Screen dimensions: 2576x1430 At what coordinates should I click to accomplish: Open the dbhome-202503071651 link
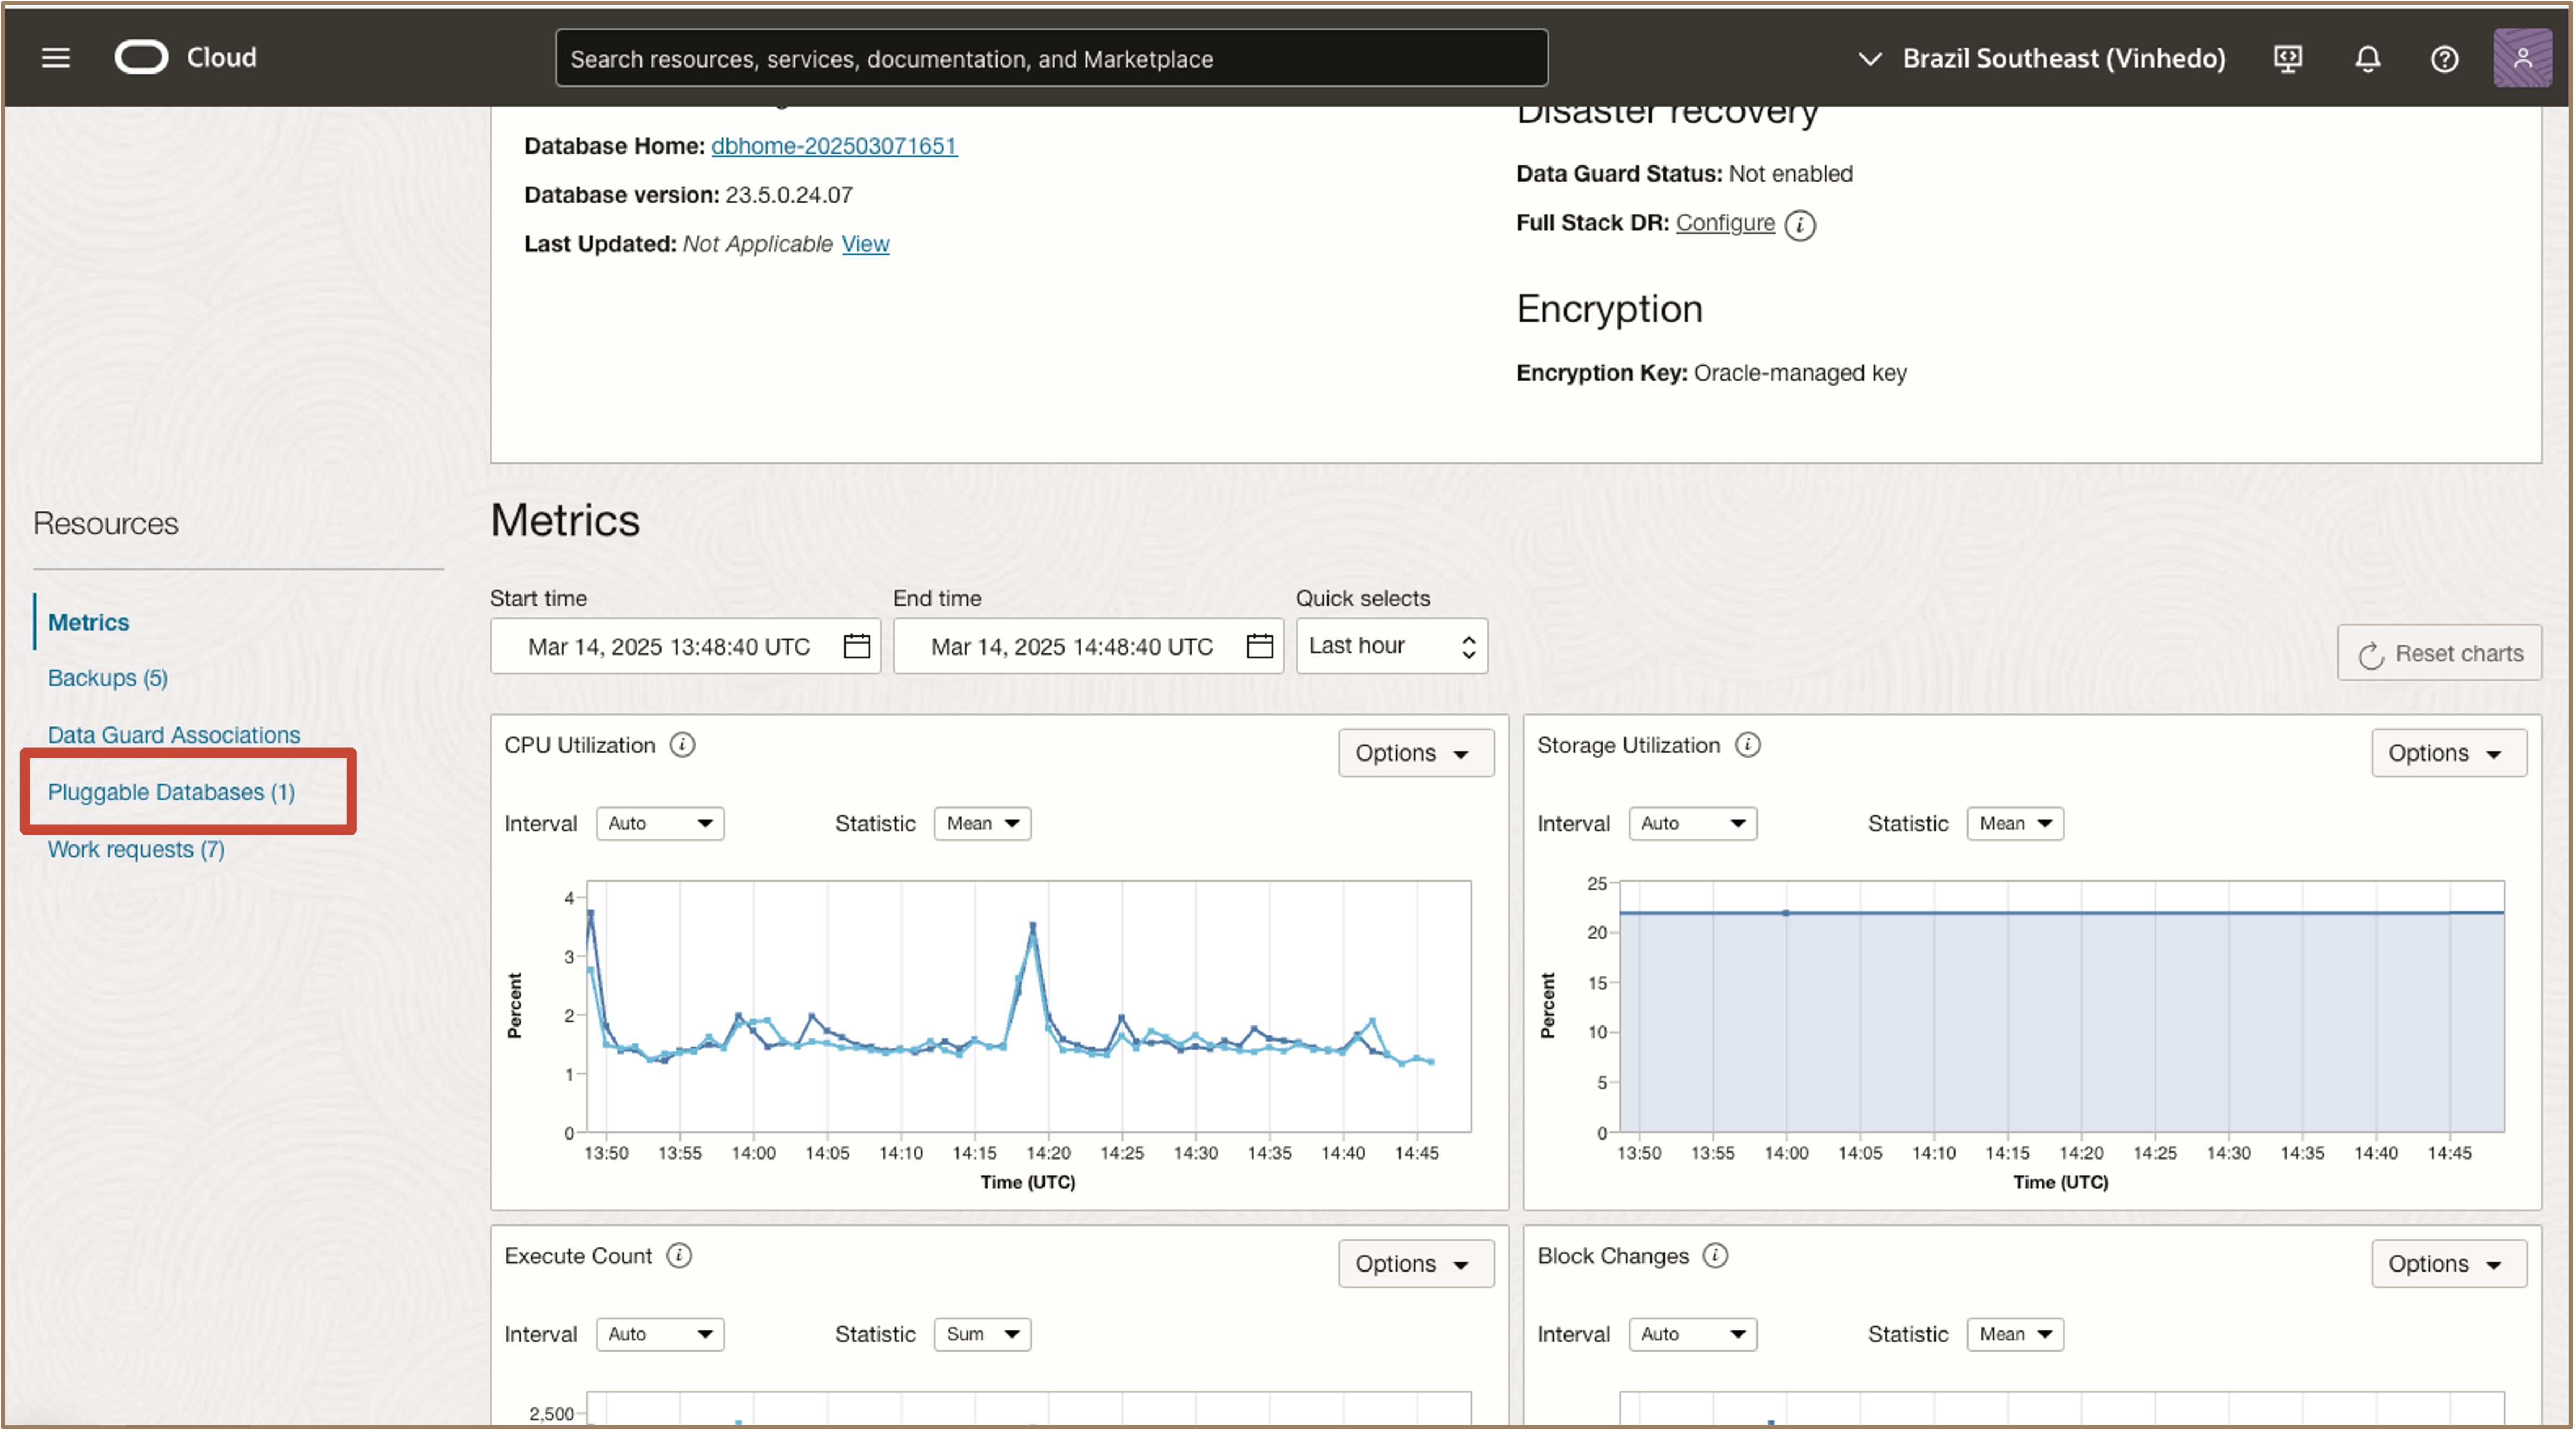pos(833,146)
